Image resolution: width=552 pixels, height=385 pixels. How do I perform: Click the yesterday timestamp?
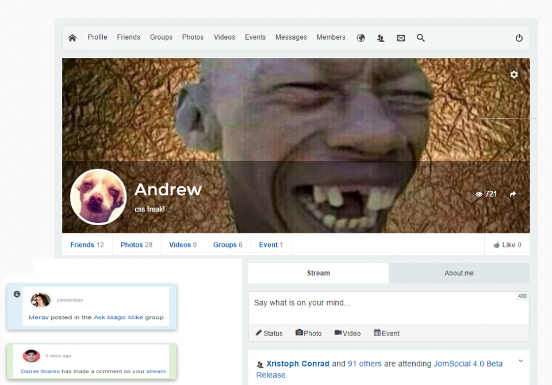coord(70,300)
